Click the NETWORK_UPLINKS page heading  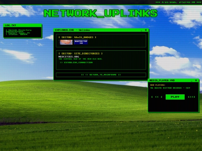(x=101, y=13)
